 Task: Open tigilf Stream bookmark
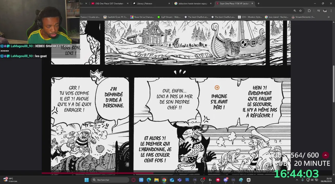[x=169, y=17]
